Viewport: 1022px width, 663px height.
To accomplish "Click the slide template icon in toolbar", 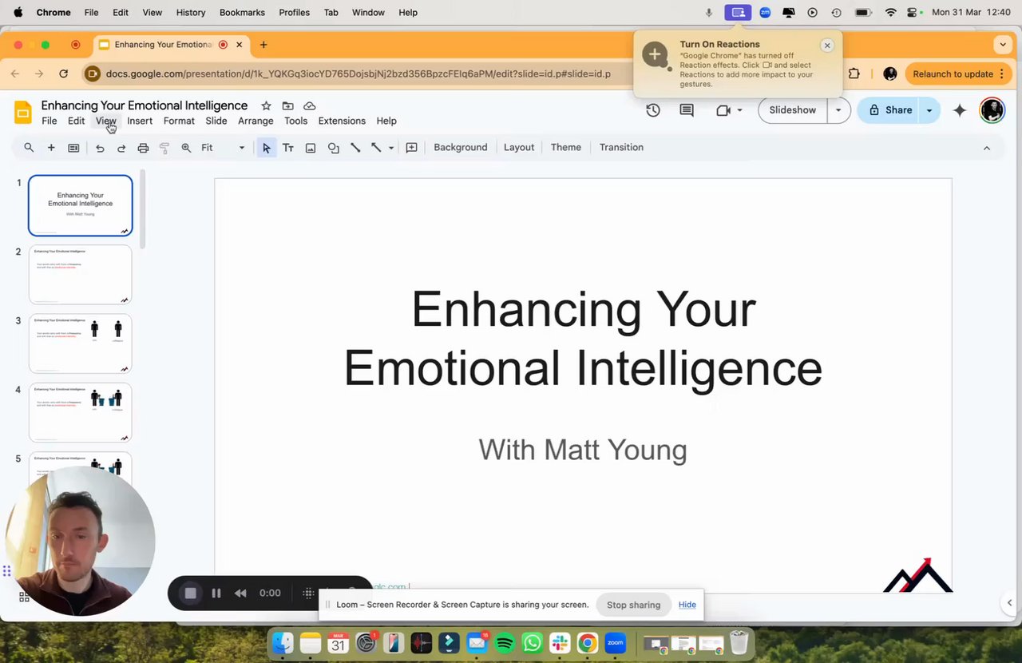I will pyautogui.click(x=73, y=148).
